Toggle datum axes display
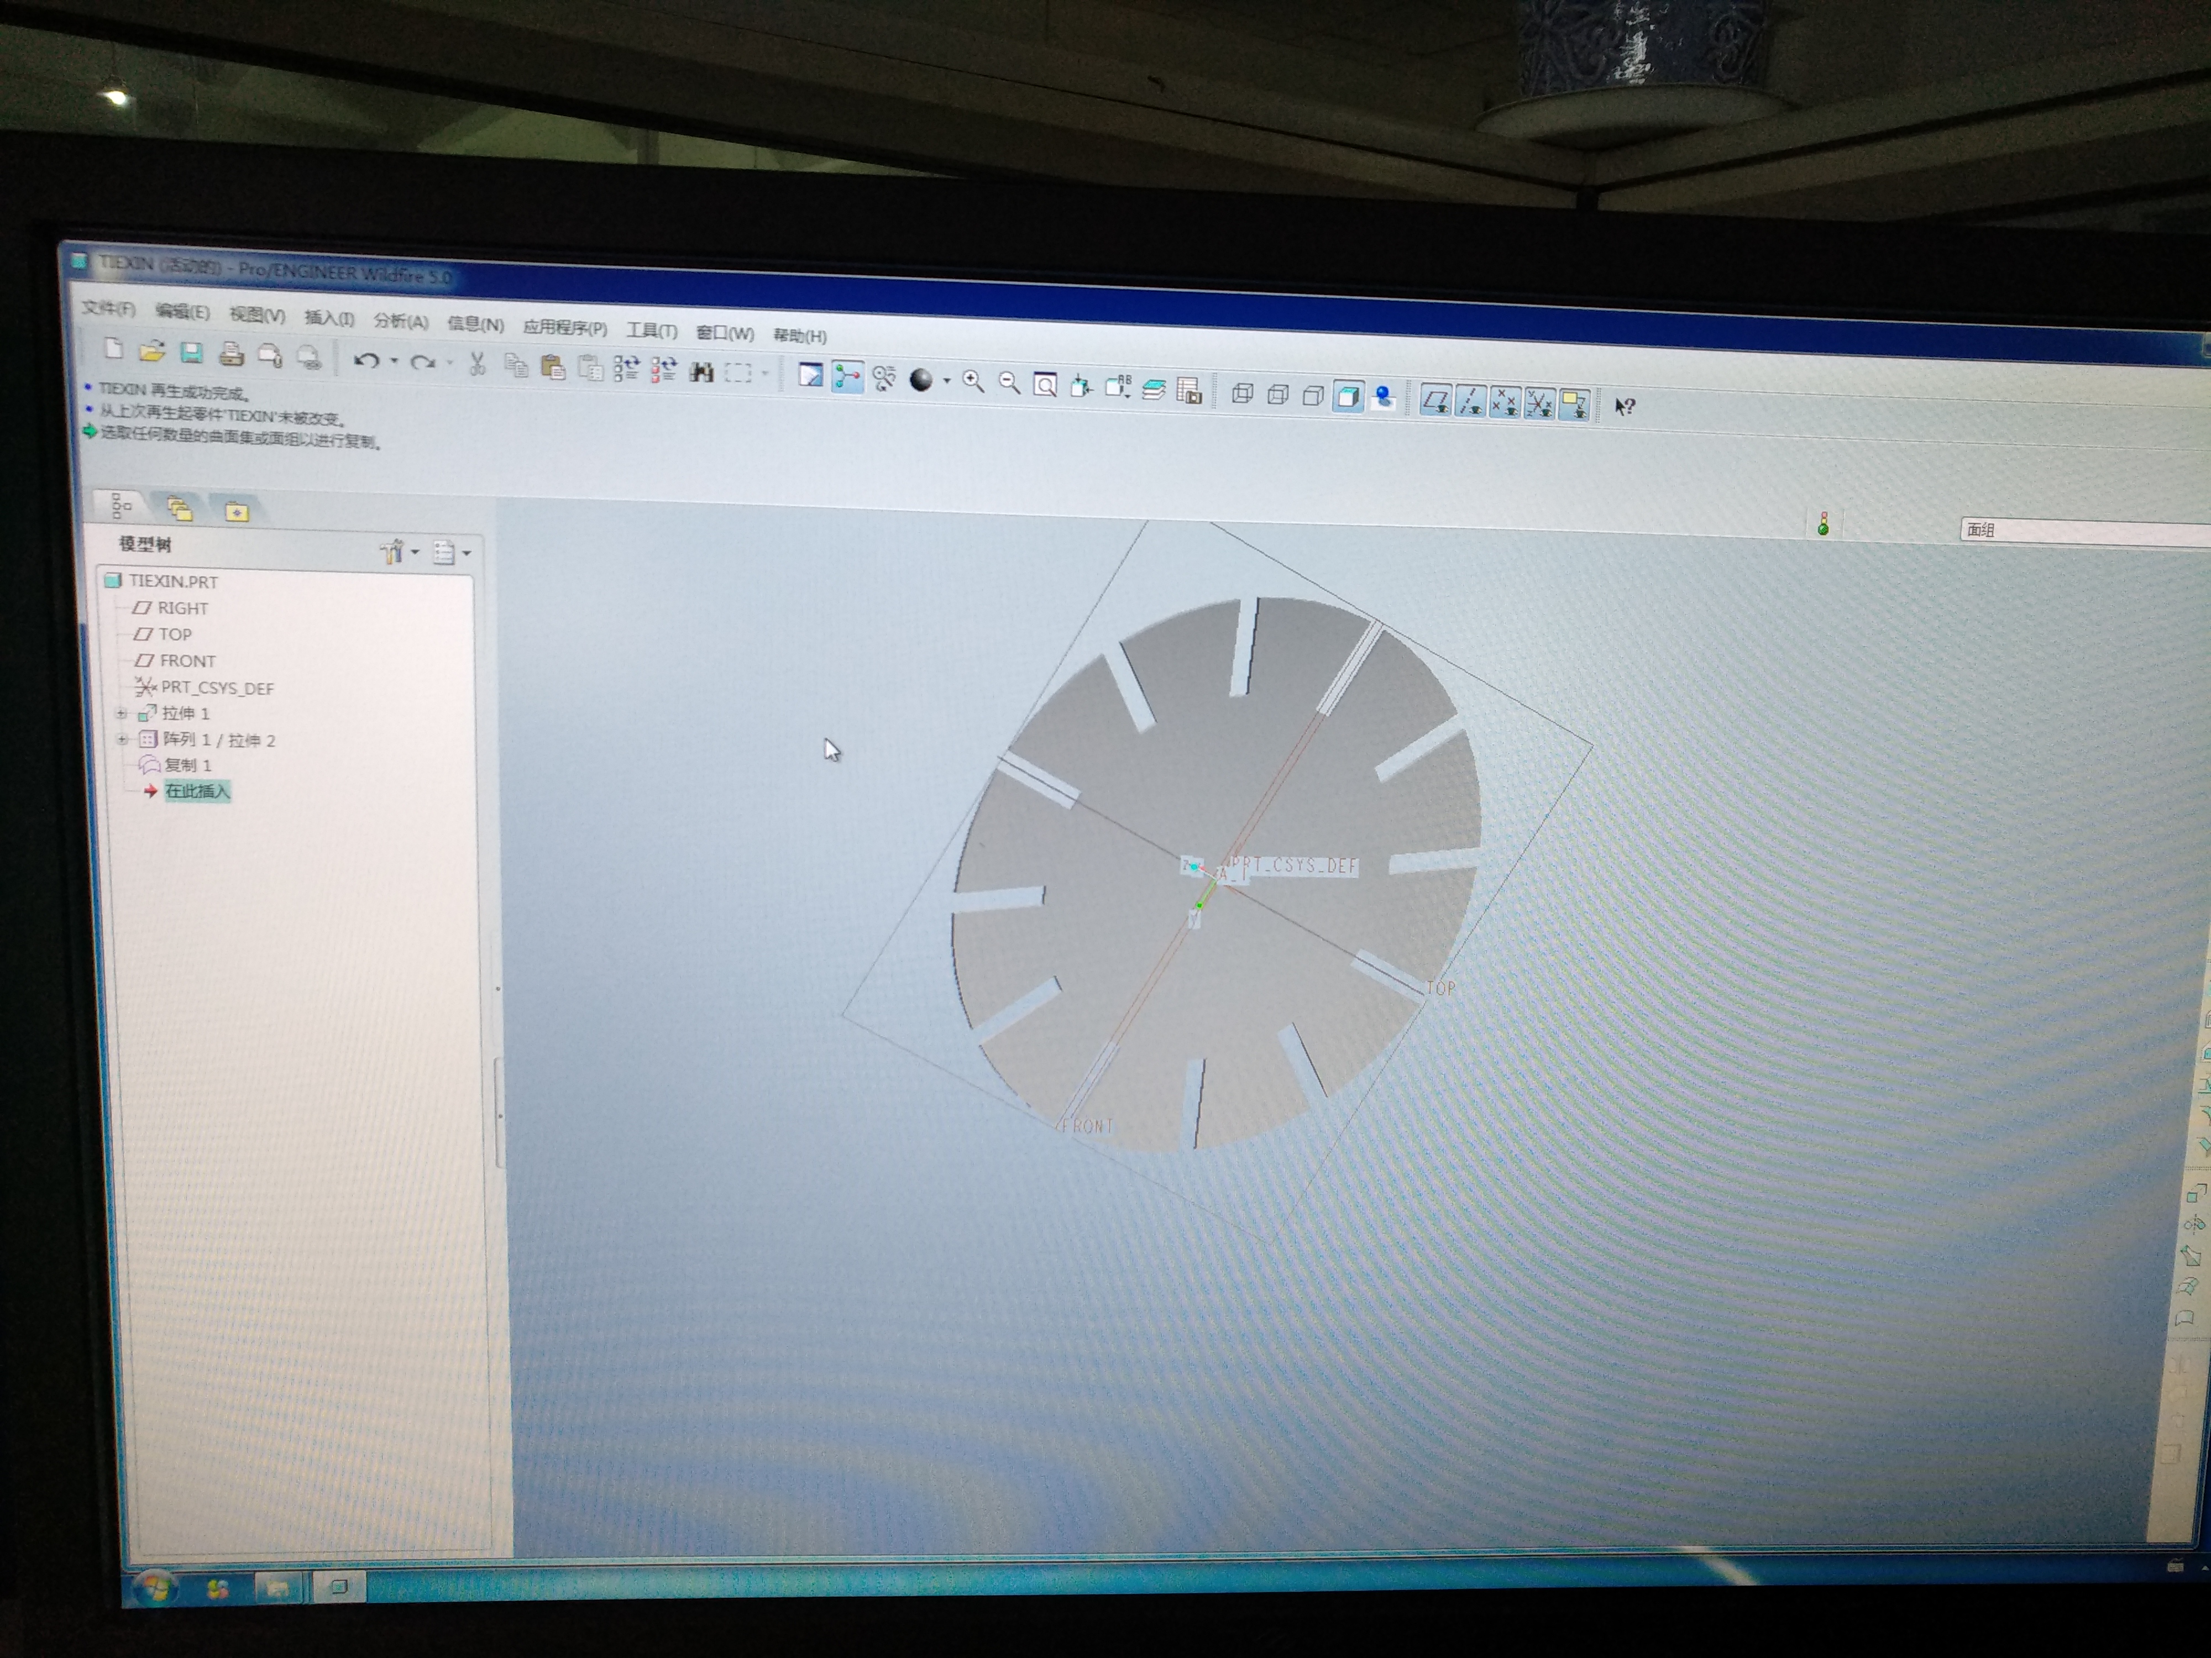Viewport: 2211px width, 1658px height. [1470, 402]
